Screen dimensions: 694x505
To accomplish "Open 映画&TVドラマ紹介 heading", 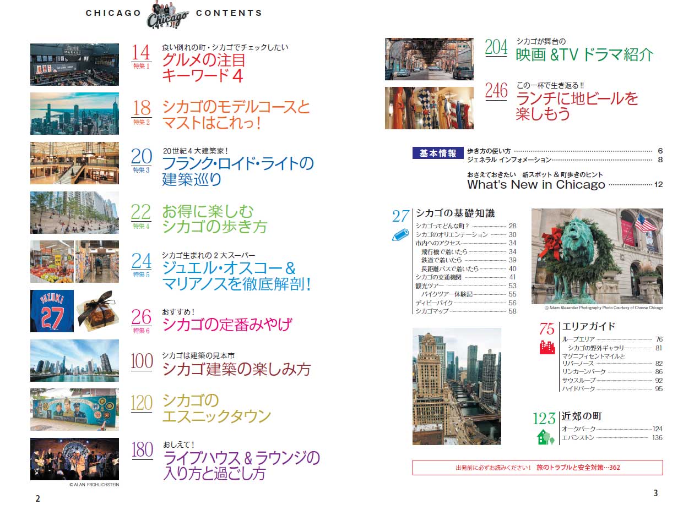I will point(584,54).
